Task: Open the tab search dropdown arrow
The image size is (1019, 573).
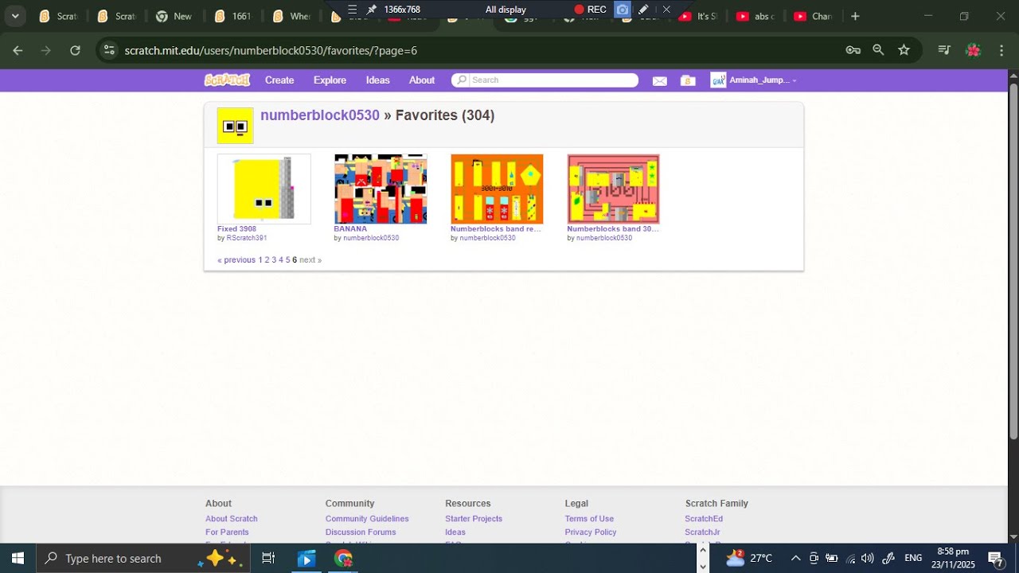Action: (15, 16)
